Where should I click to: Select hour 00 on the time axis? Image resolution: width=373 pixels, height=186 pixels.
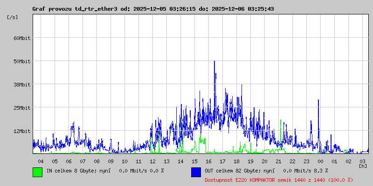point(320,161)
